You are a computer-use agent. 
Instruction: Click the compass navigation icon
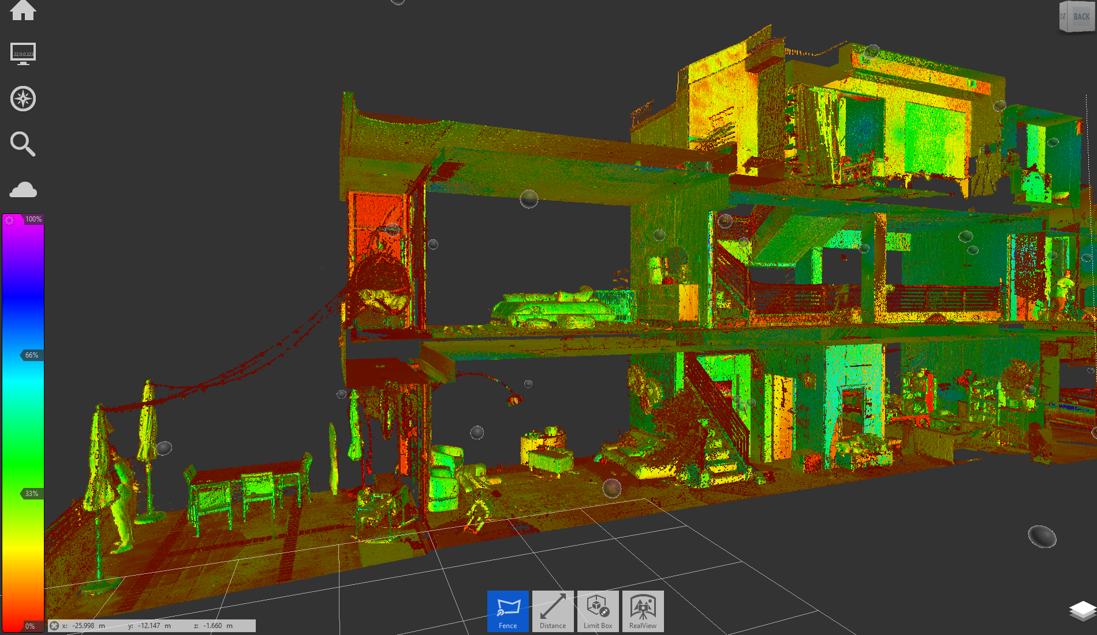click(x=23, y=99)
